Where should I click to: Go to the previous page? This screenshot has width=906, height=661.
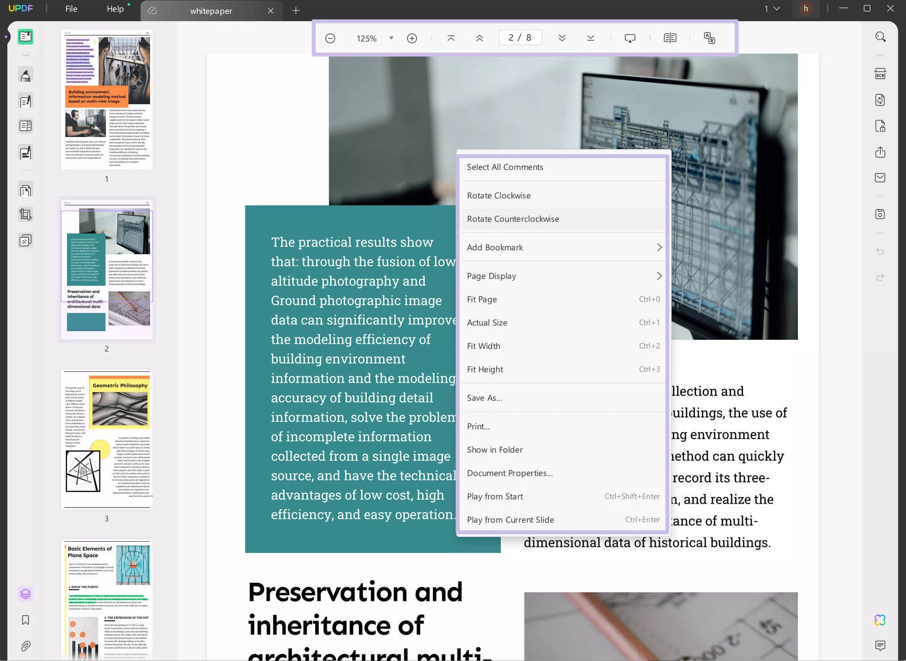pyautogui.click(x=479, y=38)
